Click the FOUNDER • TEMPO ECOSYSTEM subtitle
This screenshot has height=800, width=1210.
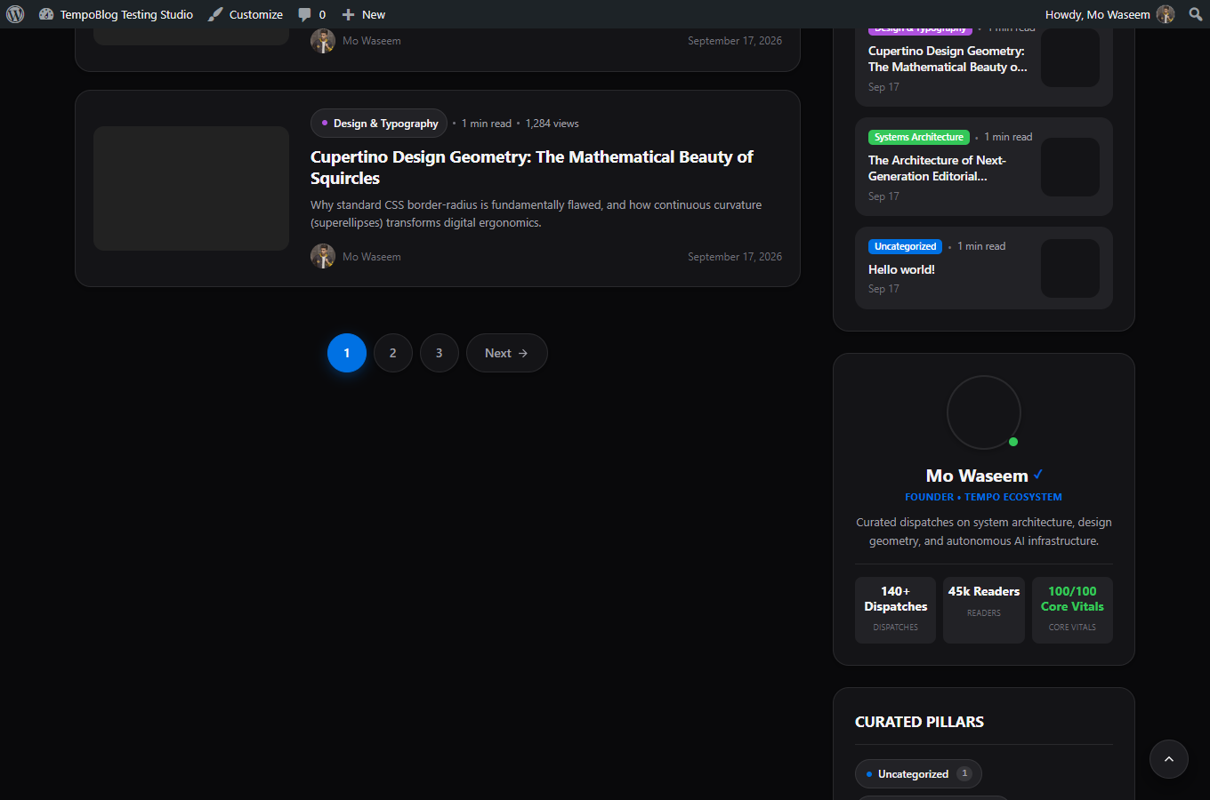coord(984,497)
